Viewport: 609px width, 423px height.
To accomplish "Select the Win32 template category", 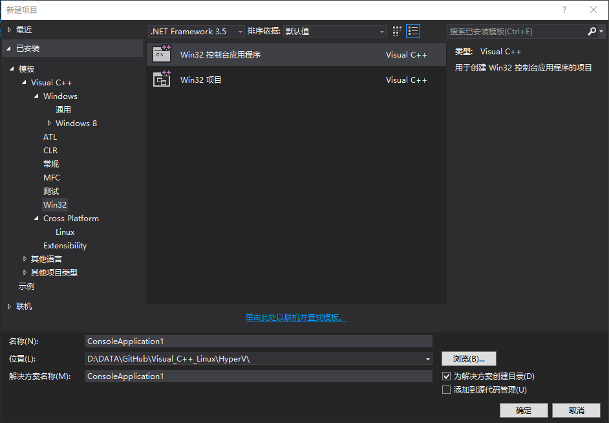I will pos(55,204).
